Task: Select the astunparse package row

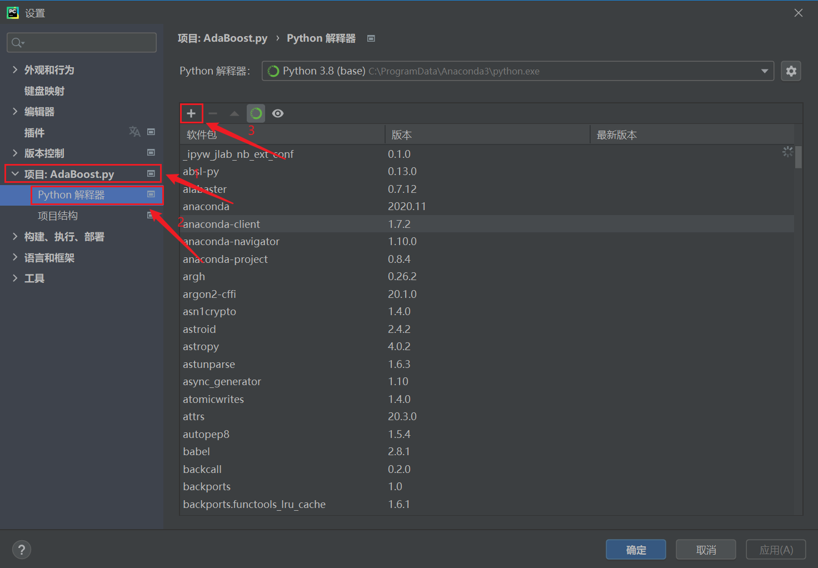Action: 487,364
